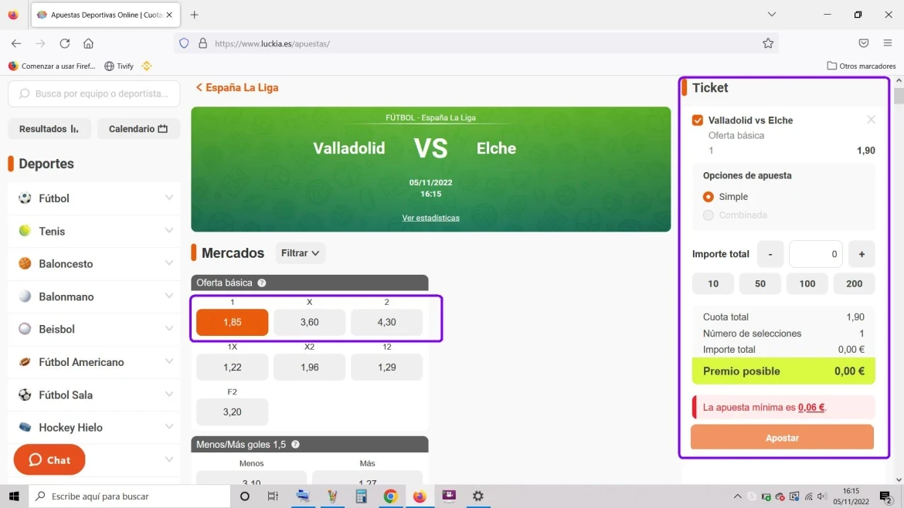Click the Balonmano ball icon
Screen dimensions: 904x508
[25, 296]
